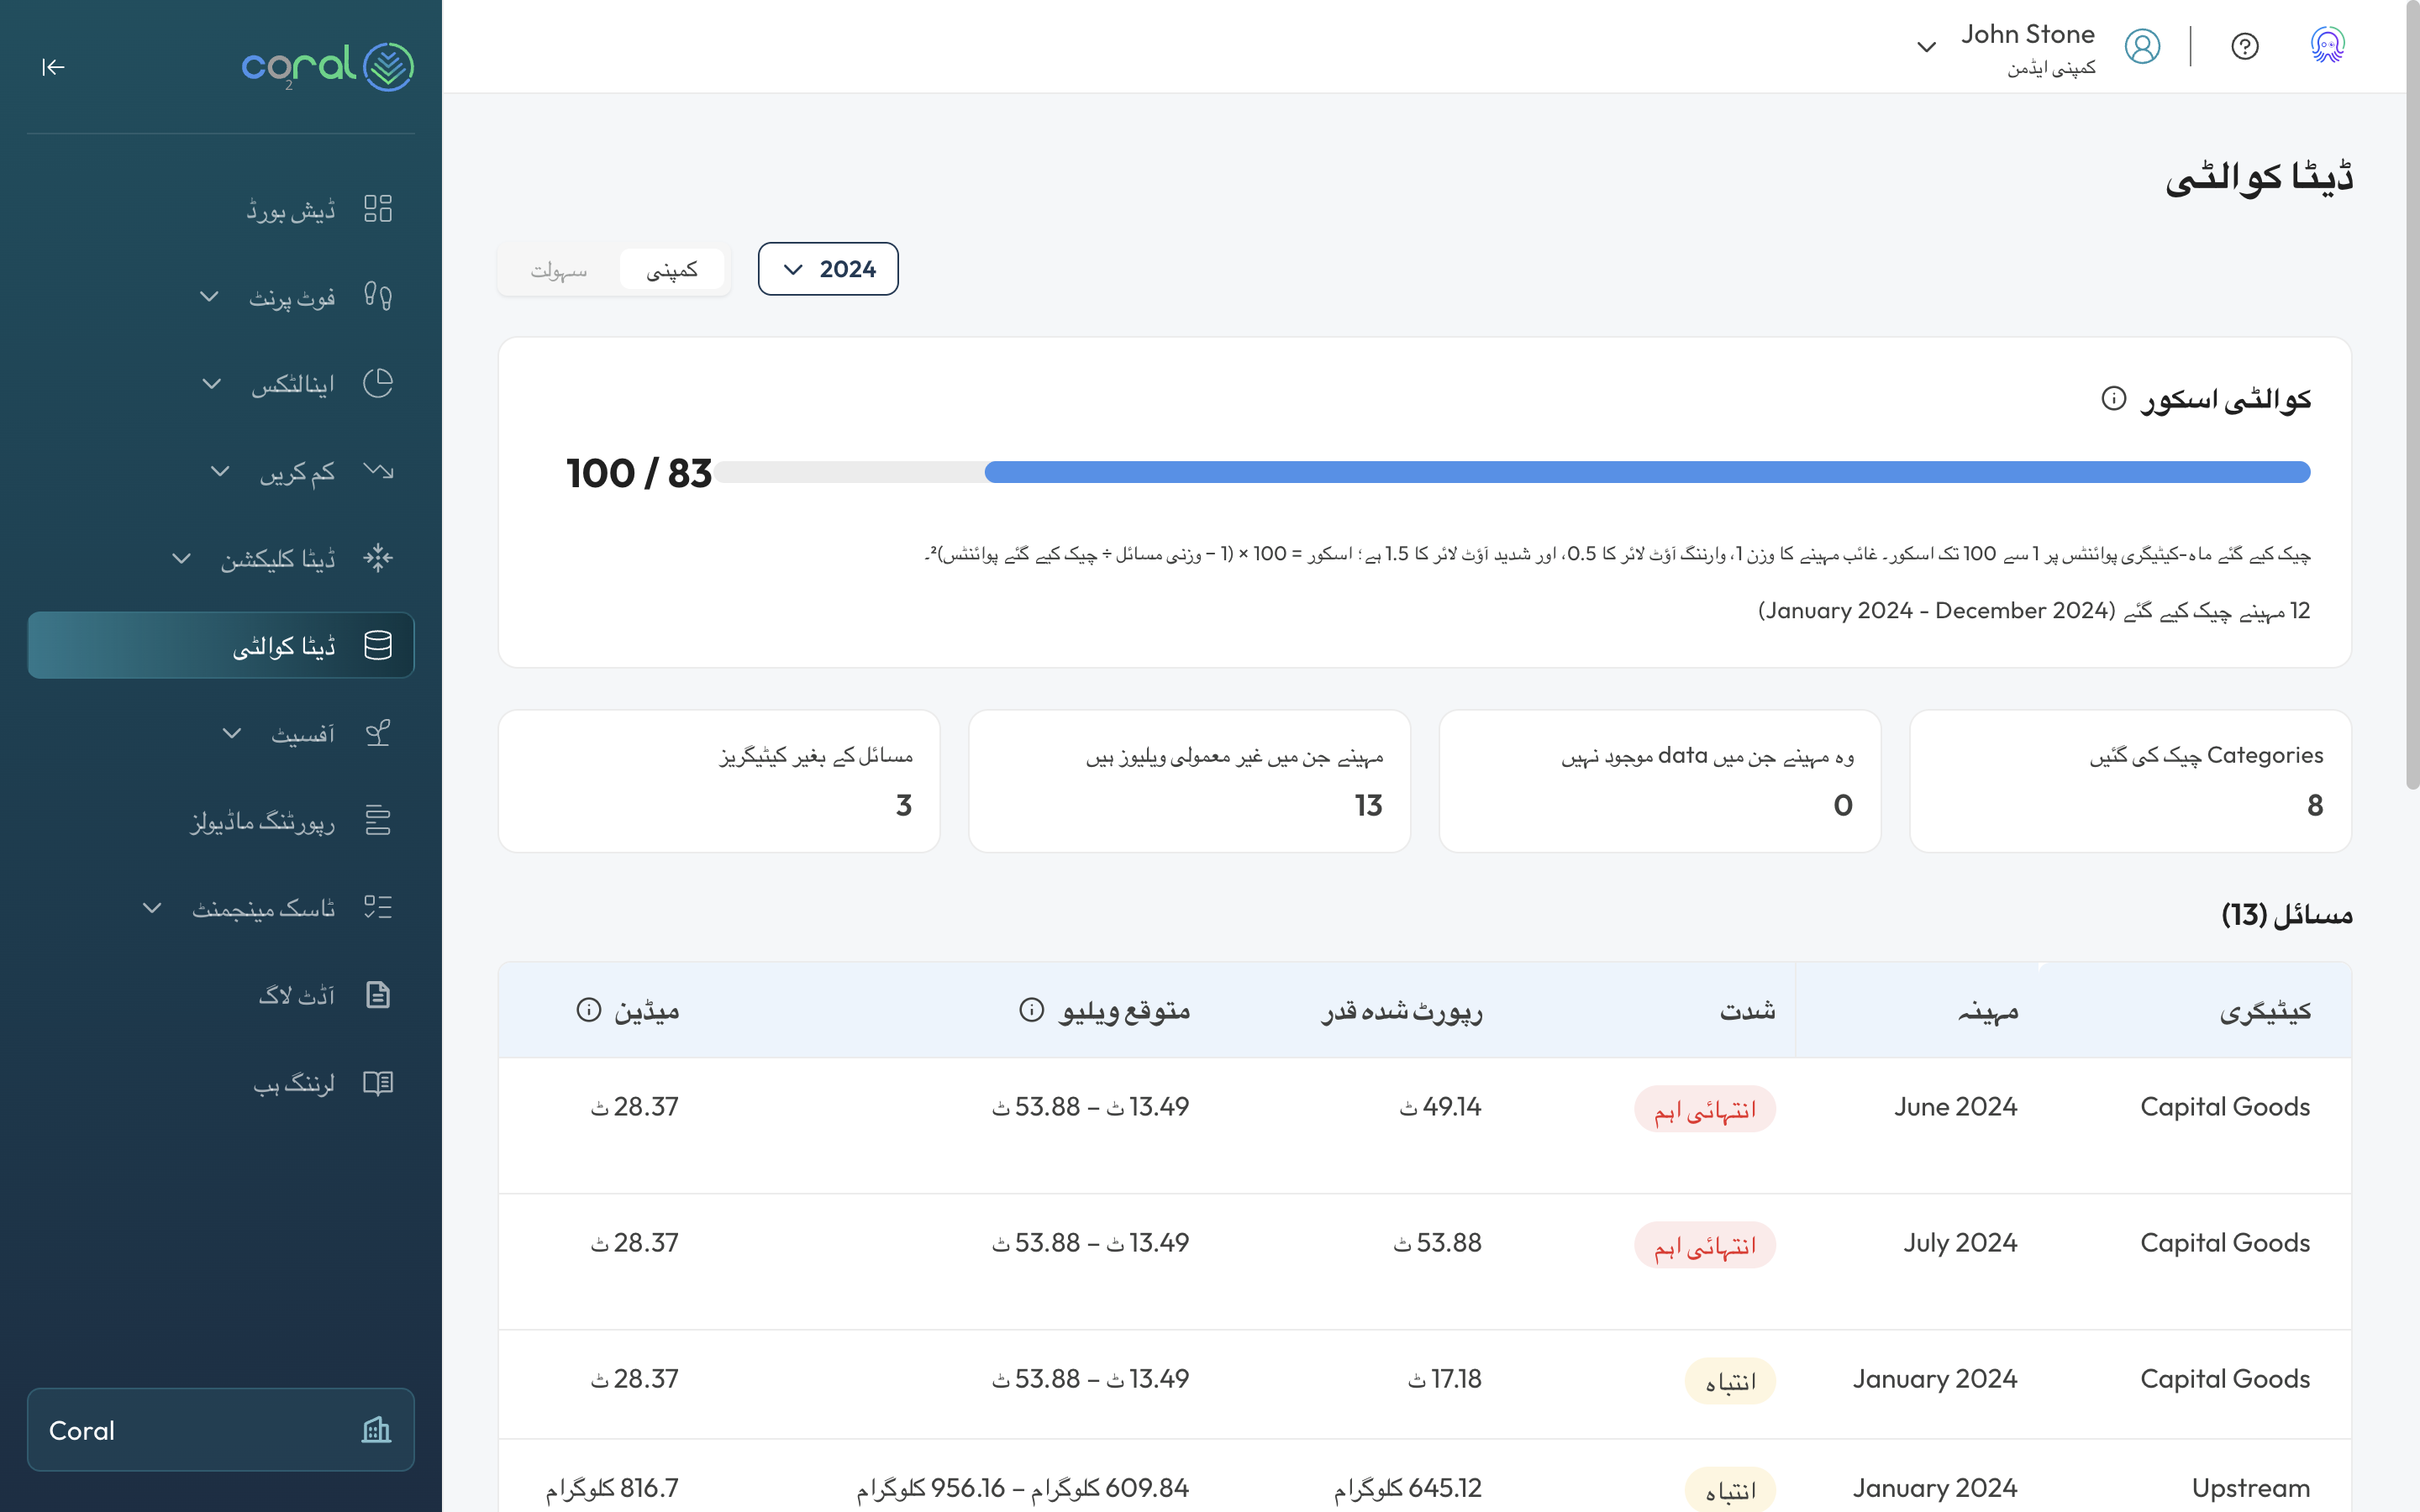Click the critical badge in June 2024 row
The height and width of the screenshot is (1512, 2420).
pyautogui.click(x=1705, y=1109)
